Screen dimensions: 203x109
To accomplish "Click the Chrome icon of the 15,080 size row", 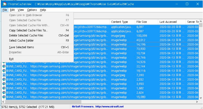I will [x=4, y=97].
